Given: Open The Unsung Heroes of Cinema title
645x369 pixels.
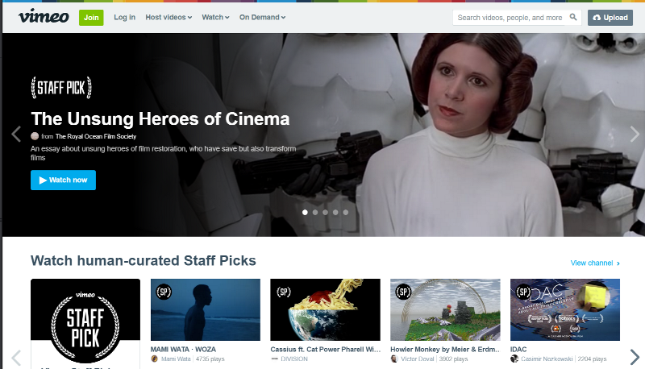Looking at the screenshot, I should coord(160,118).
